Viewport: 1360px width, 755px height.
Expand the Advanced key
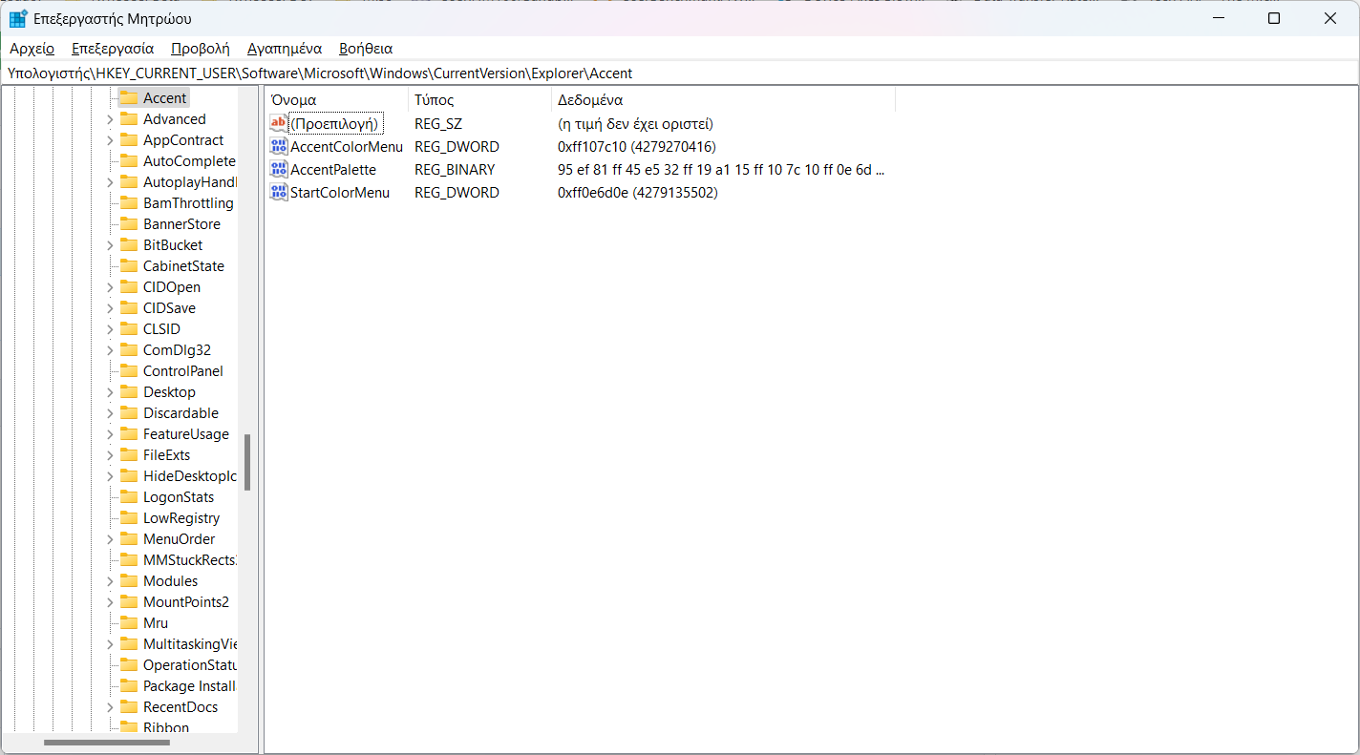(x=110, y=119)
